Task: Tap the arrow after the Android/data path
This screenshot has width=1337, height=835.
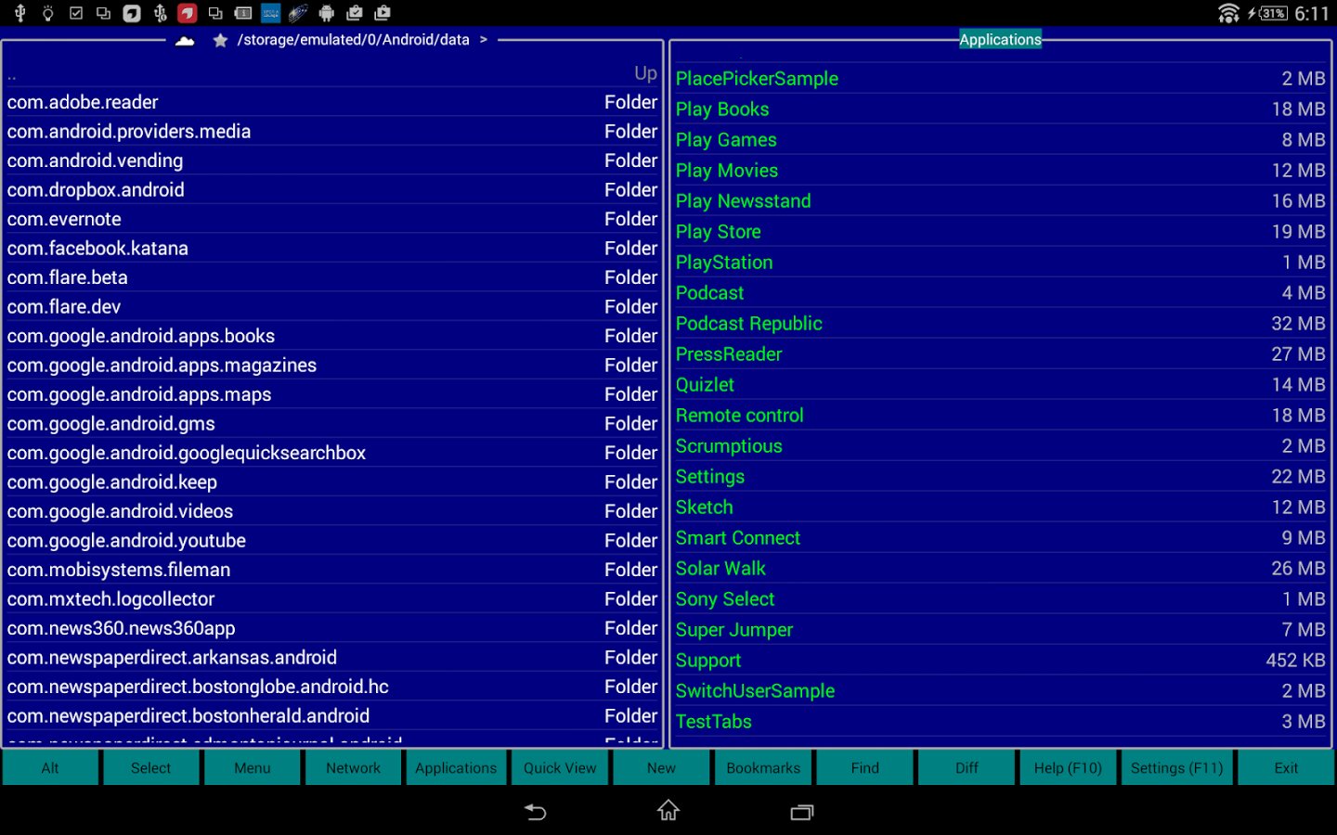Action: pos(484,40)
